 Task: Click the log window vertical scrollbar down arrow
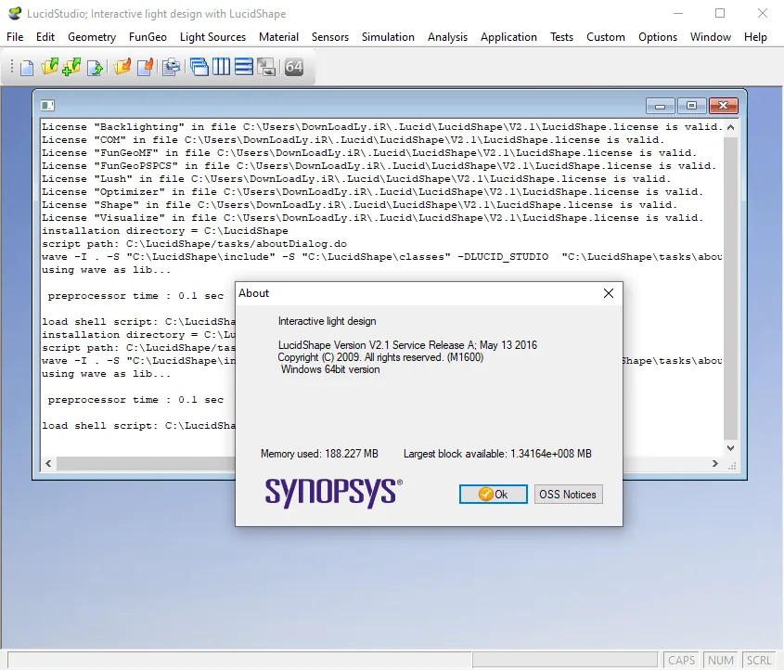point(730,448)
